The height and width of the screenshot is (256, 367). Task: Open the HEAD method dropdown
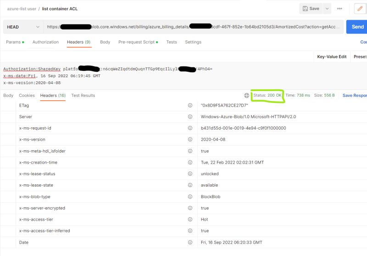tap(23, 27)
